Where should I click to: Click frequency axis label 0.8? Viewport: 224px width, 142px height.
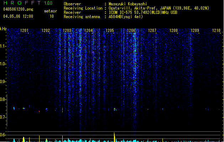(3, 99)
